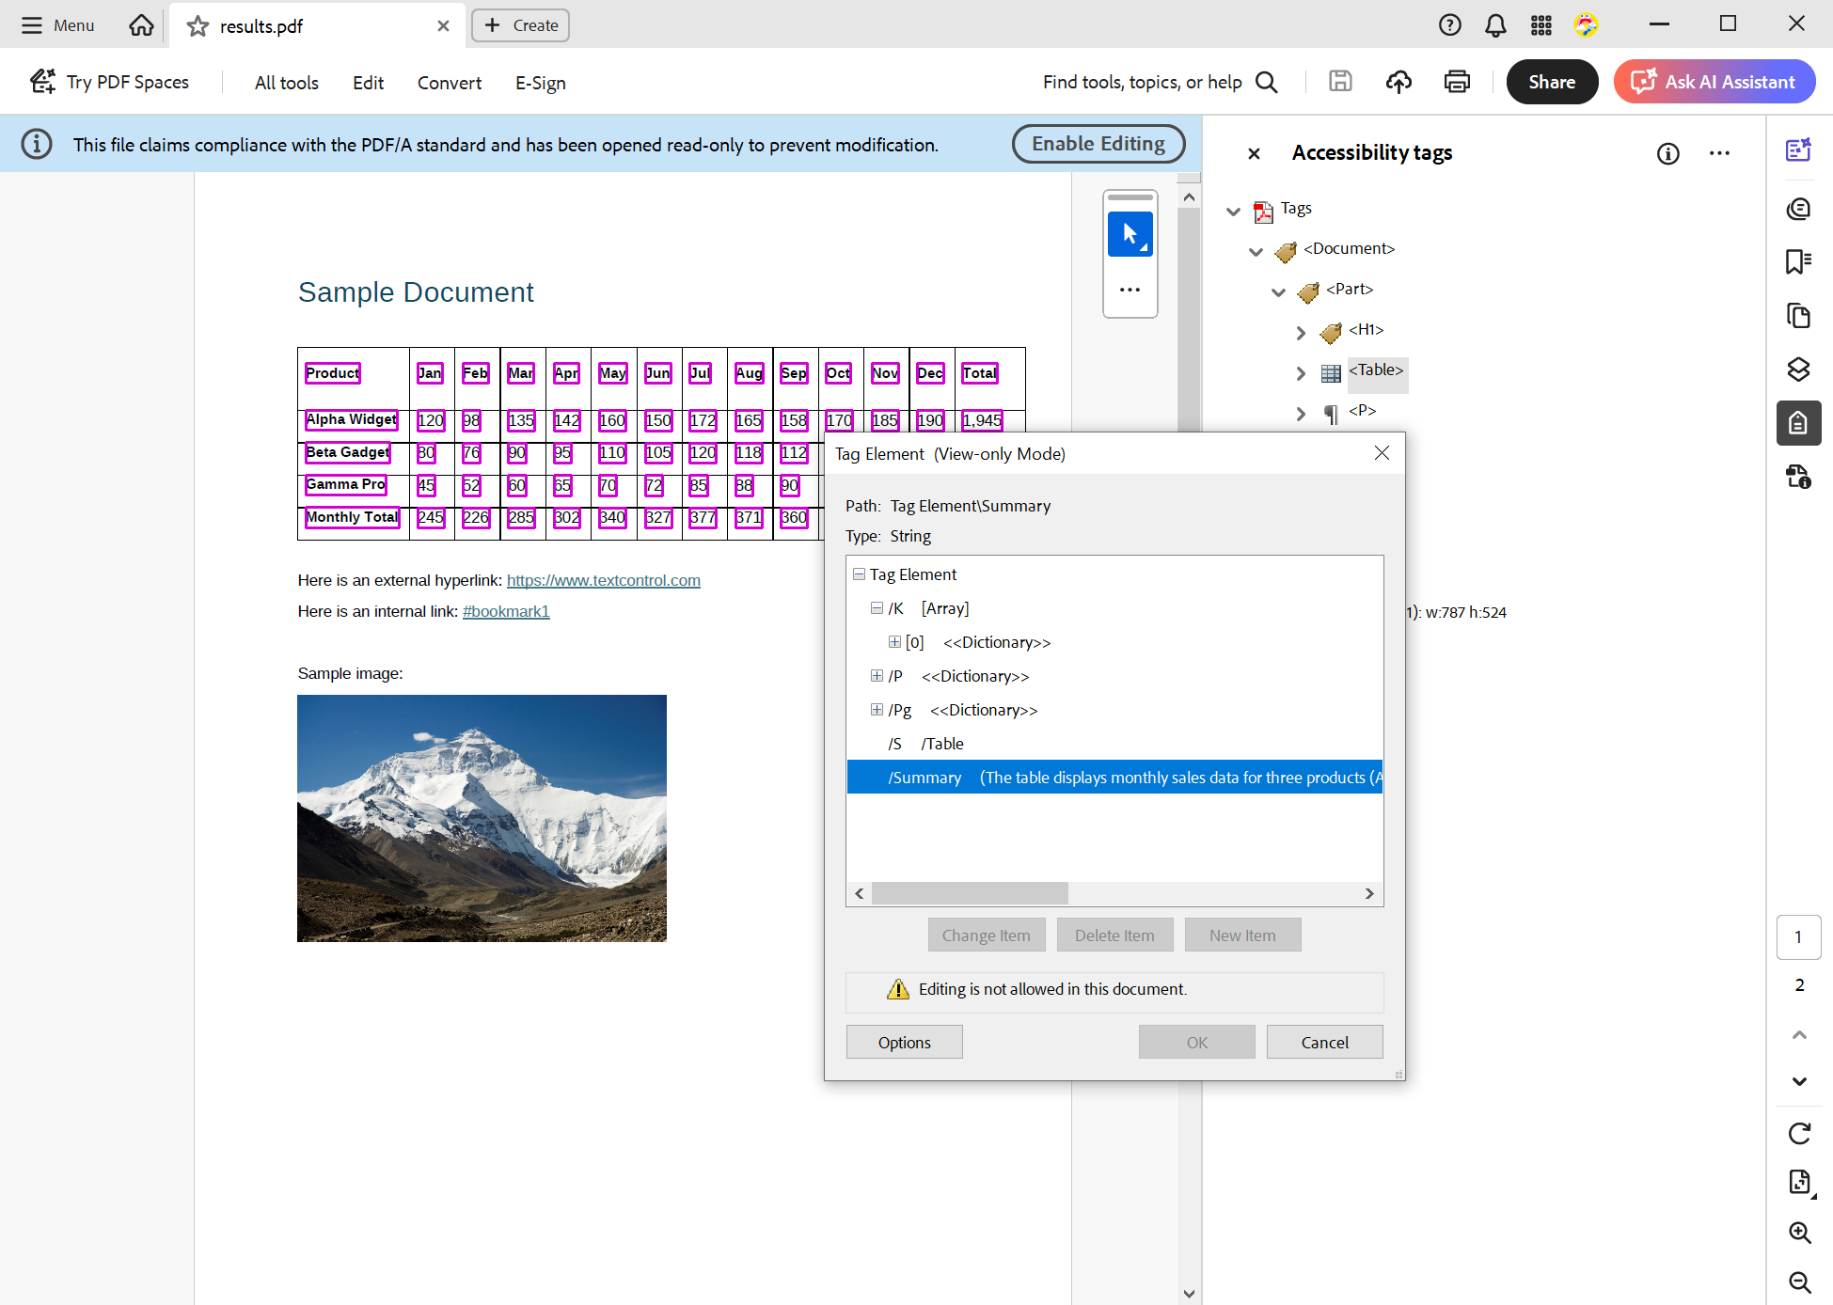Open the bookmarks panel icon
Image resolution: width=1833 pixels, height=1305 pixels.
tap(1798, 261)
